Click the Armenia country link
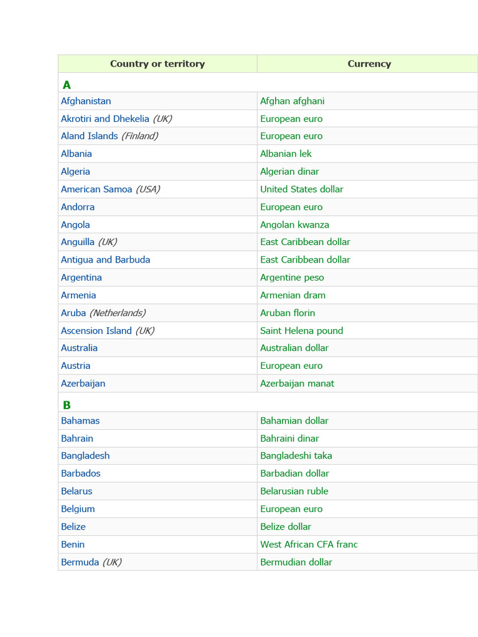The width and height of the screenshot is (478, 637). pyautogui.click(x=78, y=295)
